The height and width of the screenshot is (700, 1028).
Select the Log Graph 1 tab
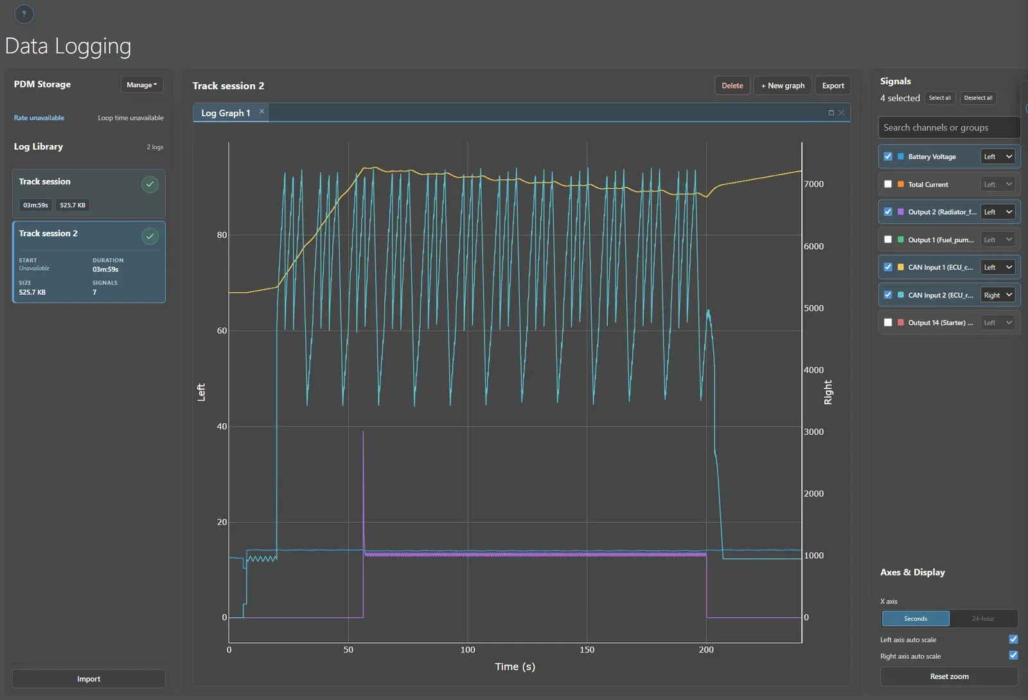[x=226, y=113]
